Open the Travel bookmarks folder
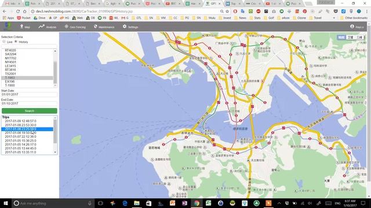Screen dimensions: 371x208 coord(315,18)
